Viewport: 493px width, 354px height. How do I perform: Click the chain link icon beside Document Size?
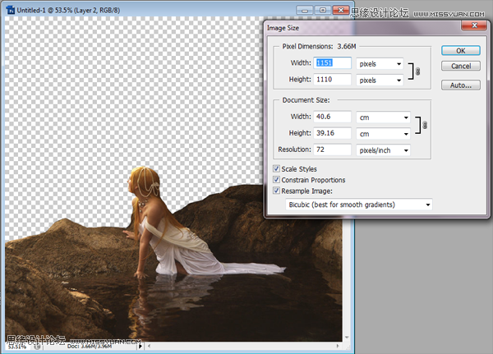click(425, 125)
